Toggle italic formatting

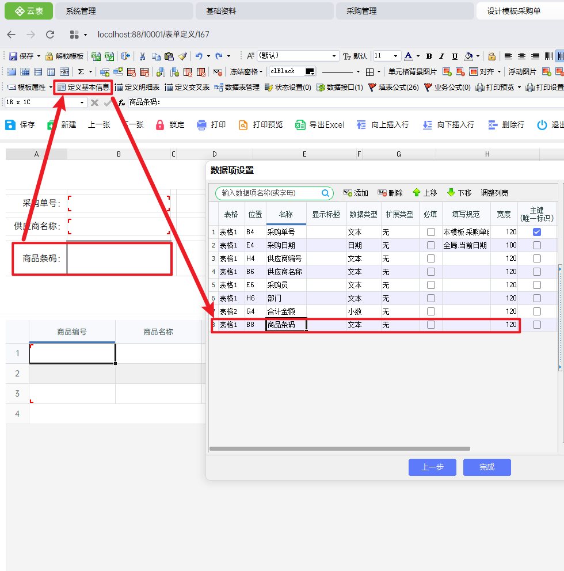point(441,56)
